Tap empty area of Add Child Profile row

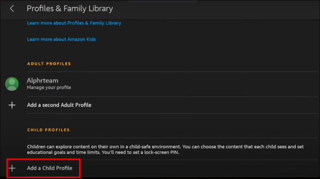click(199, 168)
